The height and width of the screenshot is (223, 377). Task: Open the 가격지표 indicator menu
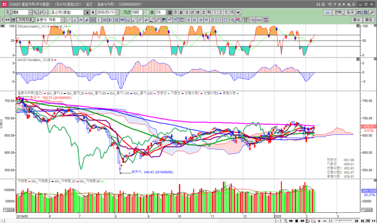pos(25,20)
